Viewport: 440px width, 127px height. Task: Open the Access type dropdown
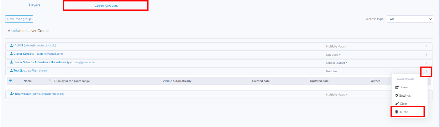(410, 19)
